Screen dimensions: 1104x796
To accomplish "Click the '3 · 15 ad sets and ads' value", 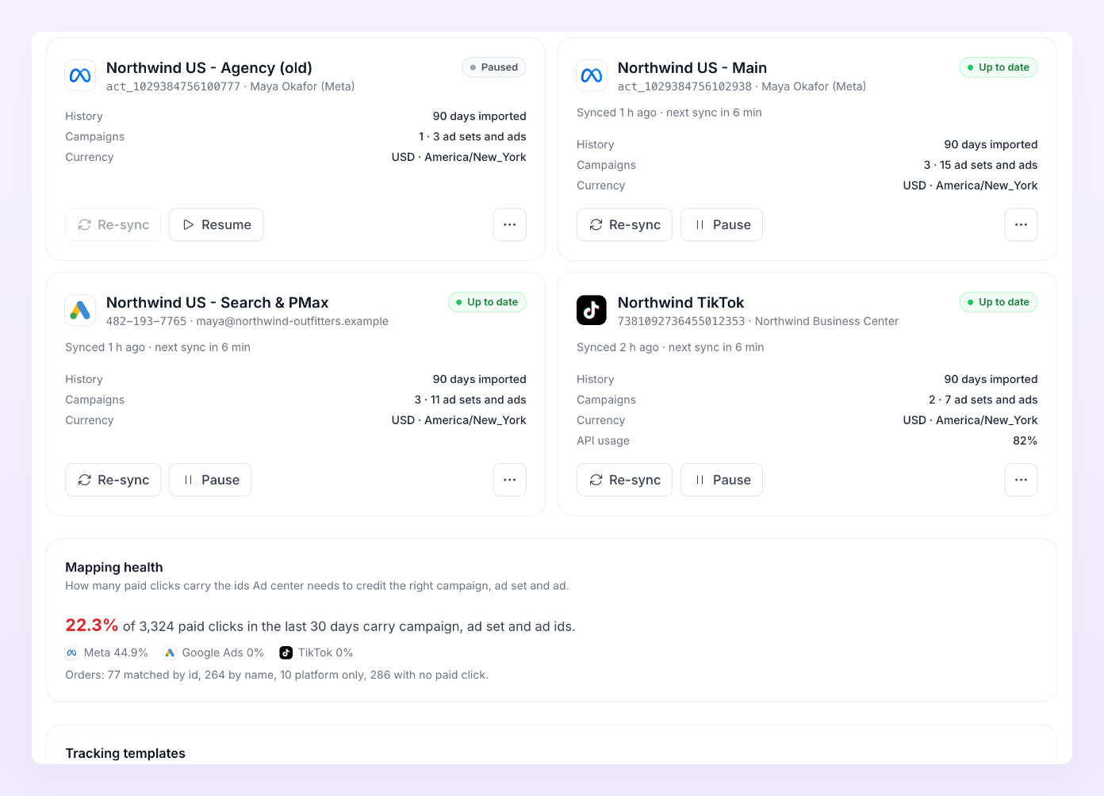I will coord(980,165).
